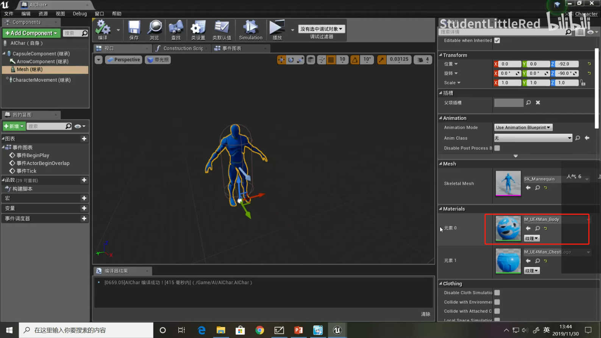Open 纹理 dropdown for M_UE4Man_Body
The image size is (601, 338).
pos(532,238)
